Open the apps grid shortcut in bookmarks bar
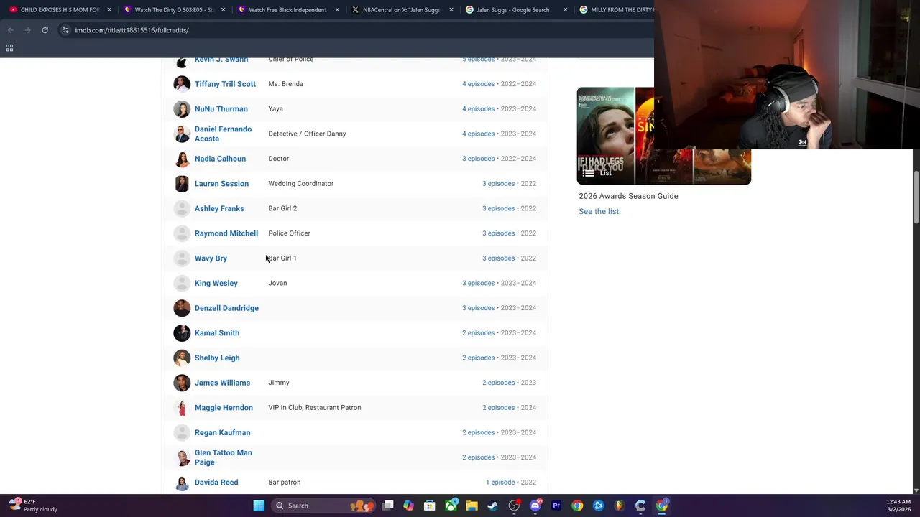920x517 pixels. click(9, 48)
